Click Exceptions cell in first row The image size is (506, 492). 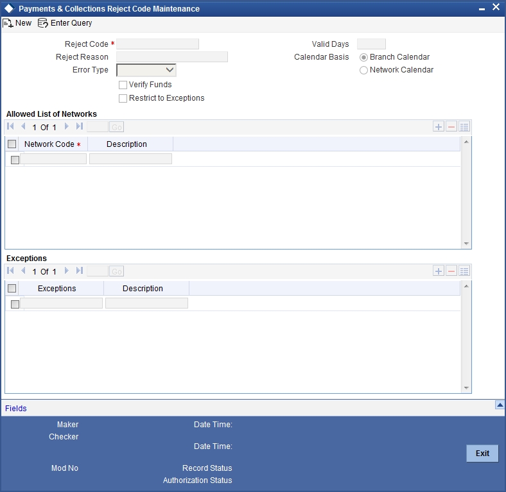[x=62, y=303]
